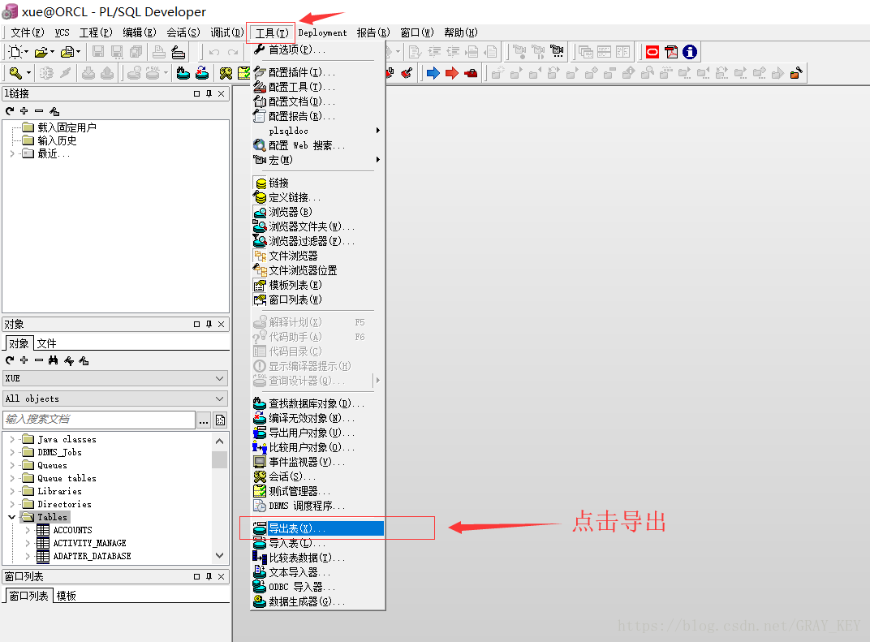The width and height of the screenshot is (870, 642).
Task: Pin the window list panel
Action: click(209, 576)
